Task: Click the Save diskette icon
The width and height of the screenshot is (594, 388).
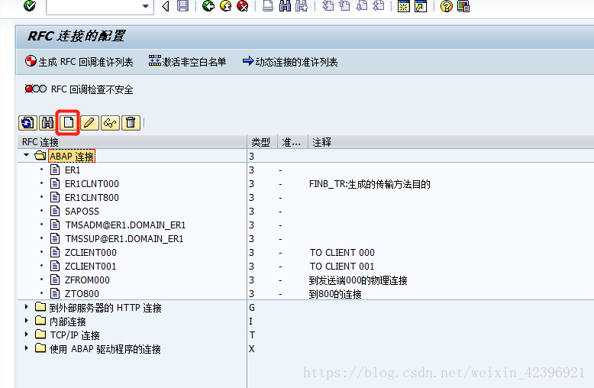Action: point(182,5)
